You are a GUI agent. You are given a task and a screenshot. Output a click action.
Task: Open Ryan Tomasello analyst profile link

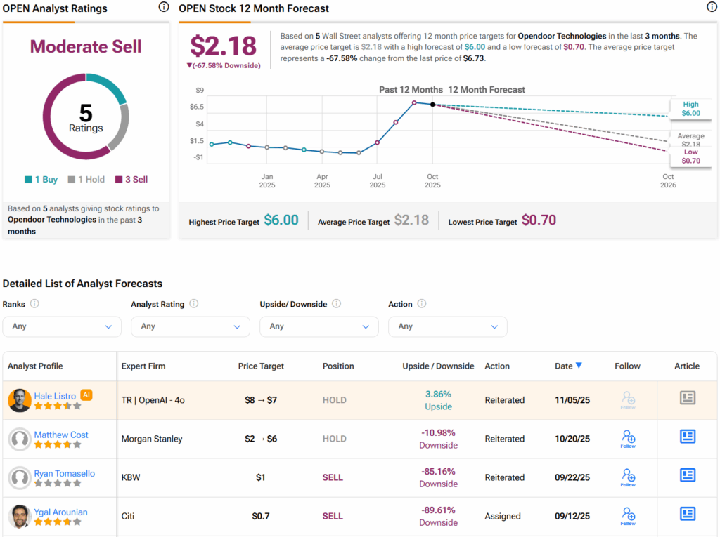[64, 473]
